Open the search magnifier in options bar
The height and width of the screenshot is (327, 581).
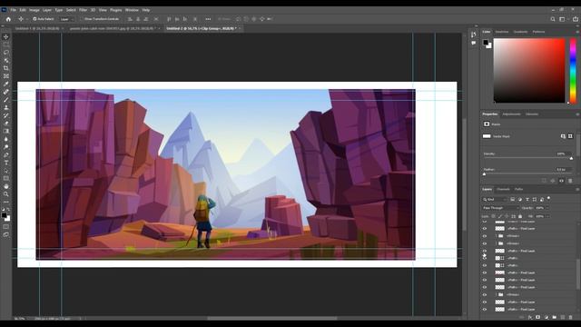point(553,19)
